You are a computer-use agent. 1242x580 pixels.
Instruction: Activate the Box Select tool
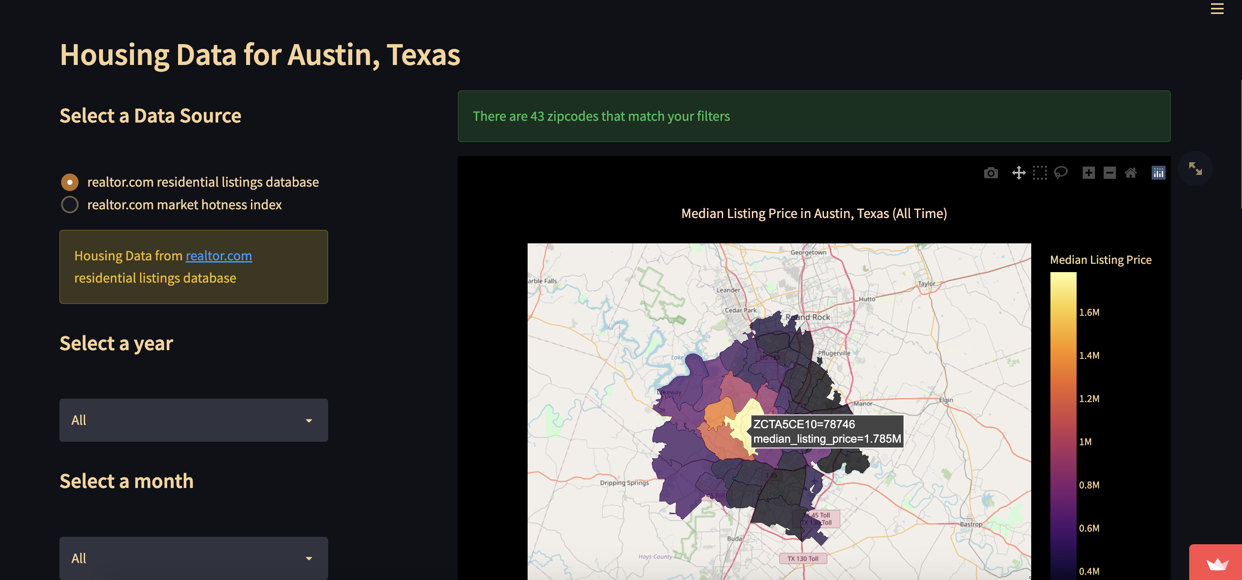pyautogui.click(x=1040, y=172)
